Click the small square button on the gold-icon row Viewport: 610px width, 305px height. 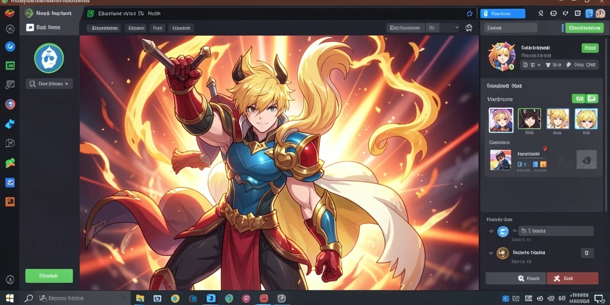pyautogui.click(x=587, y=253)
